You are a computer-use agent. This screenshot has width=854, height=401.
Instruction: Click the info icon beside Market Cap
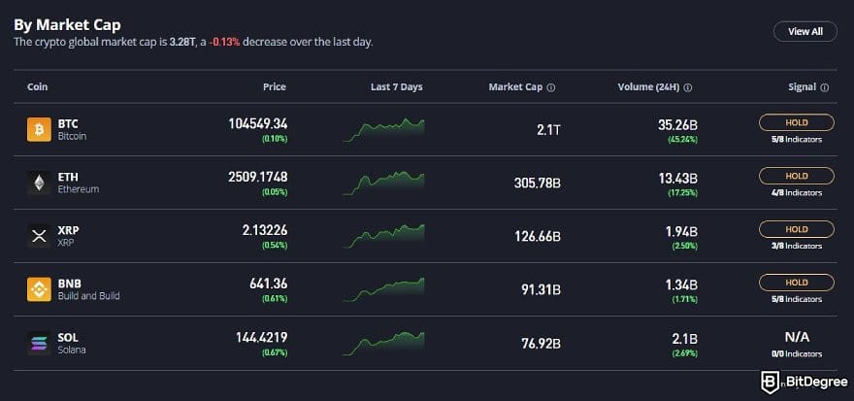(x=551, y=87)
